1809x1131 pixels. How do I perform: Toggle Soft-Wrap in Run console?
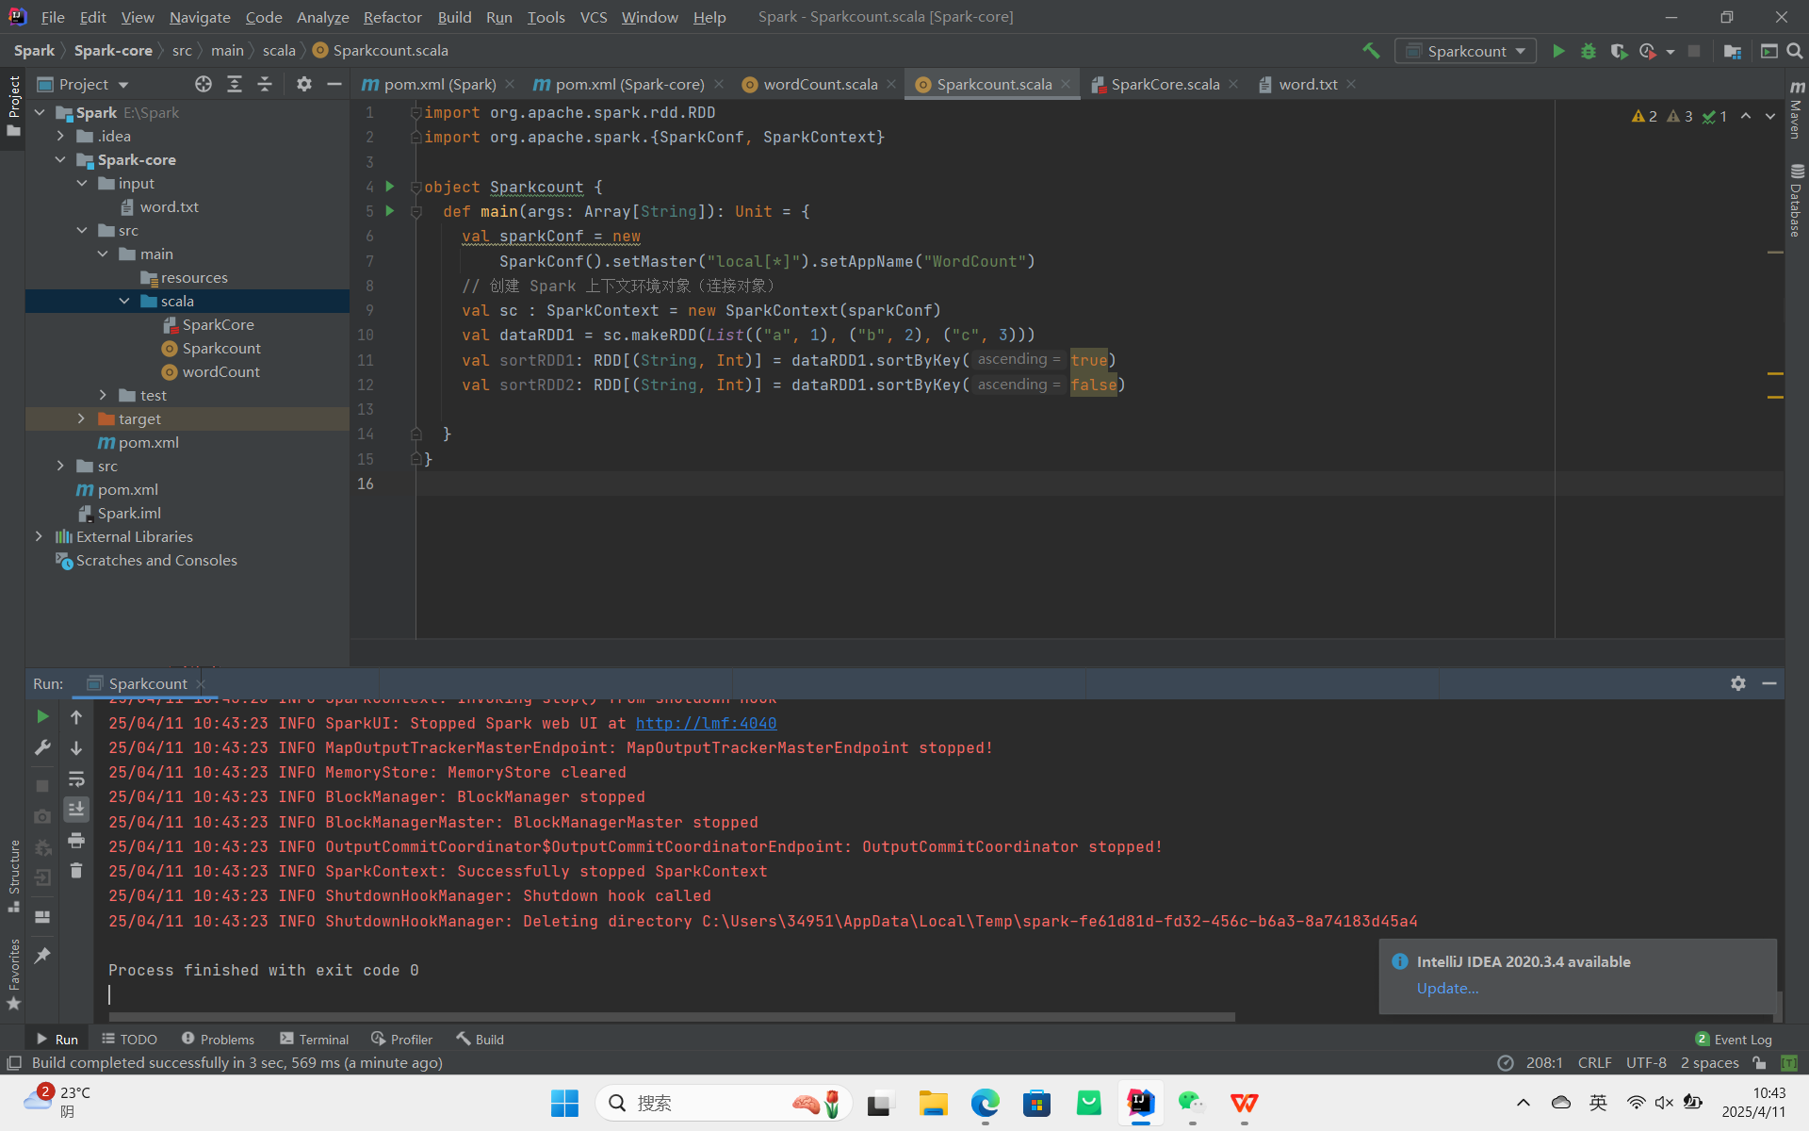(76, 779)
